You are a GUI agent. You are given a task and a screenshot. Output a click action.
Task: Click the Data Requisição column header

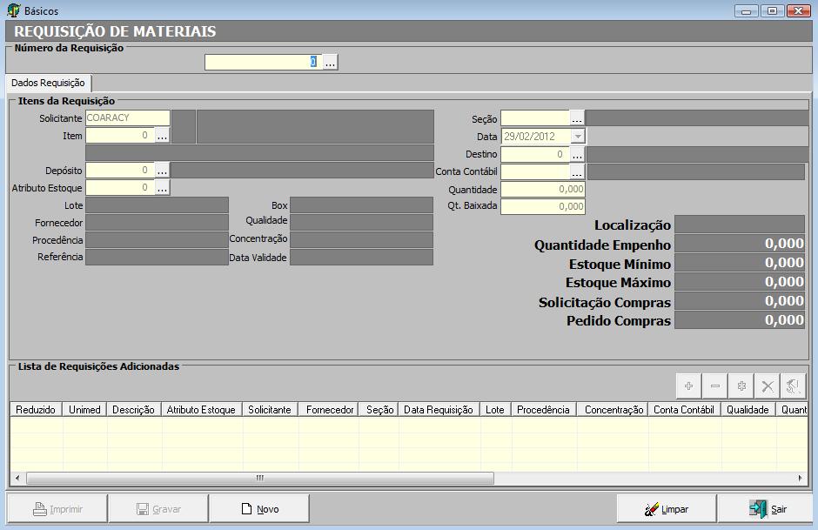pos(439,410)
